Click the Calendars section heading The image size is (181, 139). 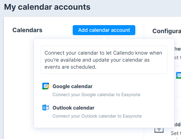coord(27,30)
